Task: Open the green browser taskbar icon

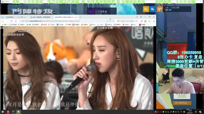Action: 18,112
